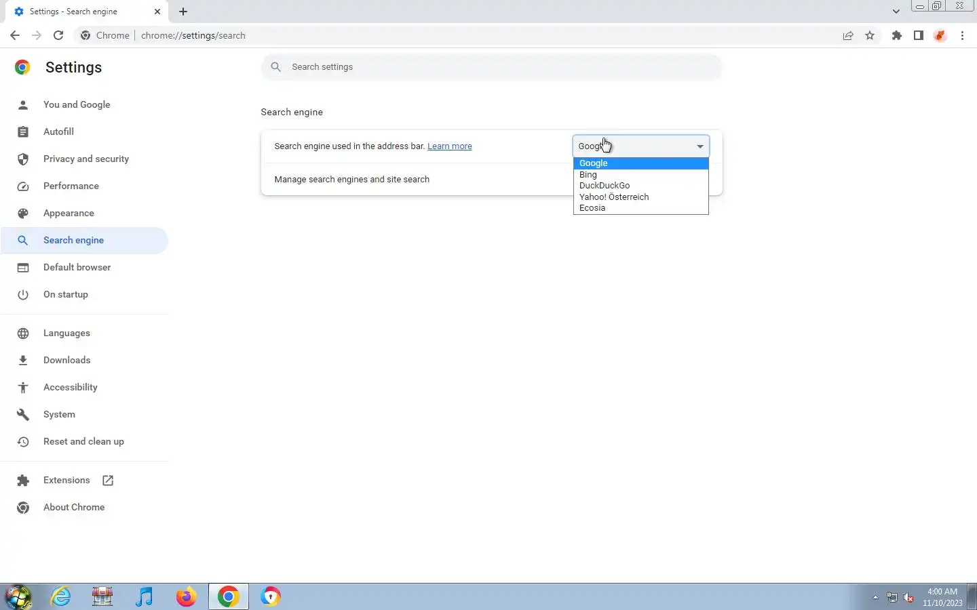
Task: Open Reset and clean up
Action: coord(85,441)
